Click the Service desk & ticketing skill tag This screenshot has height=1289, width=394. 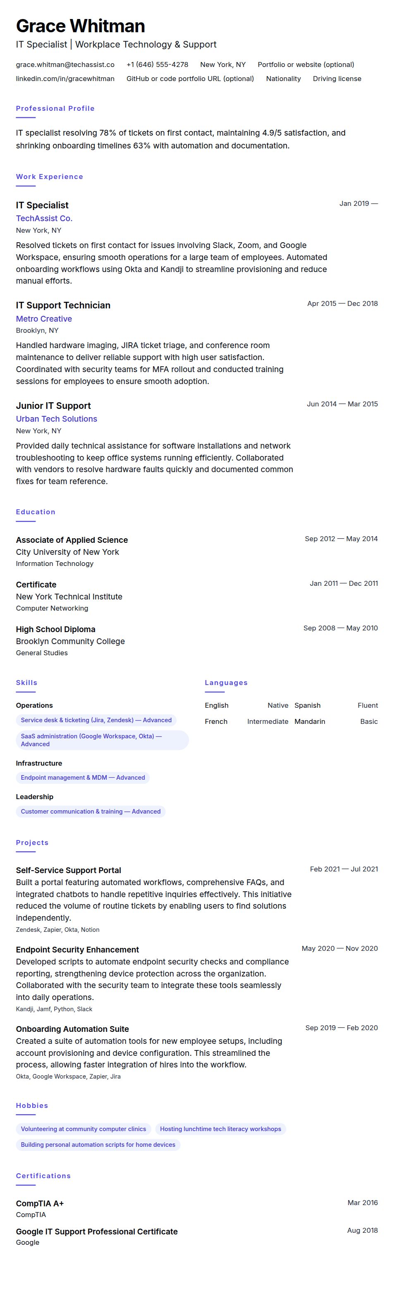96,720
